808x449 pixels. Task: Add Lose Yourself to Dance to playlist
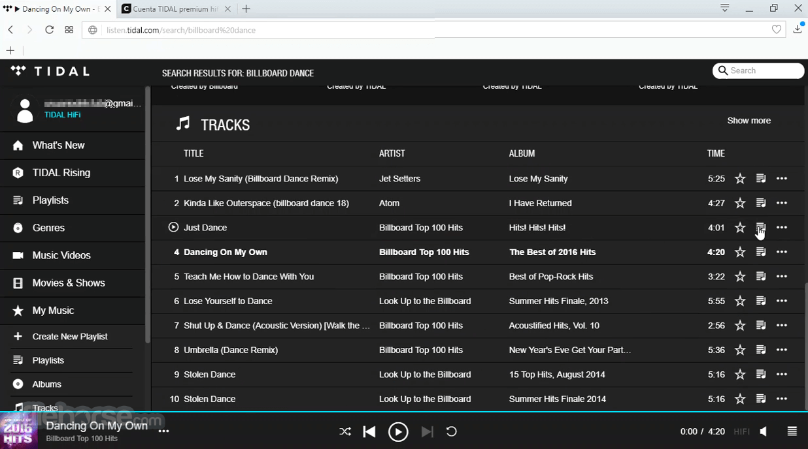(x=761, y=301)
